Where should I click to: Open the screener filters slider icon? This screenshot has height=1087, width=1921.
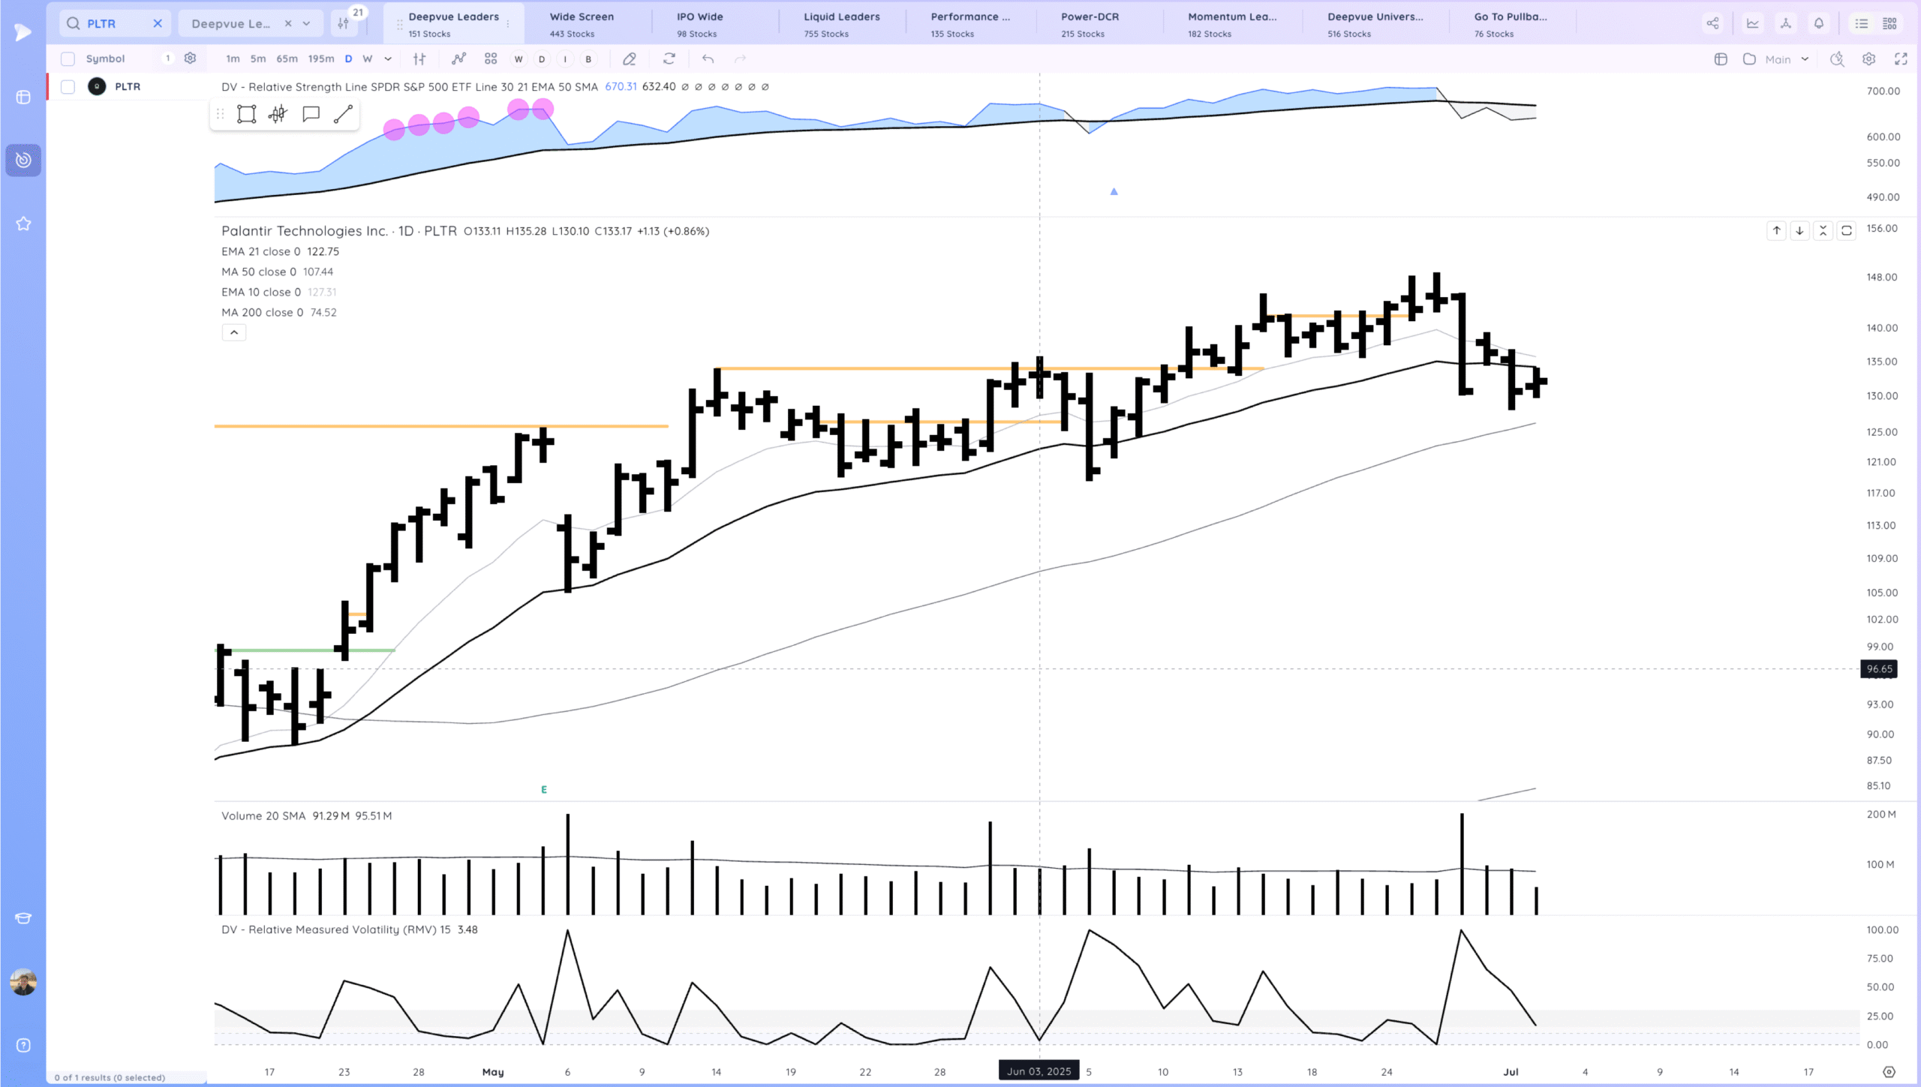(344, 23)
